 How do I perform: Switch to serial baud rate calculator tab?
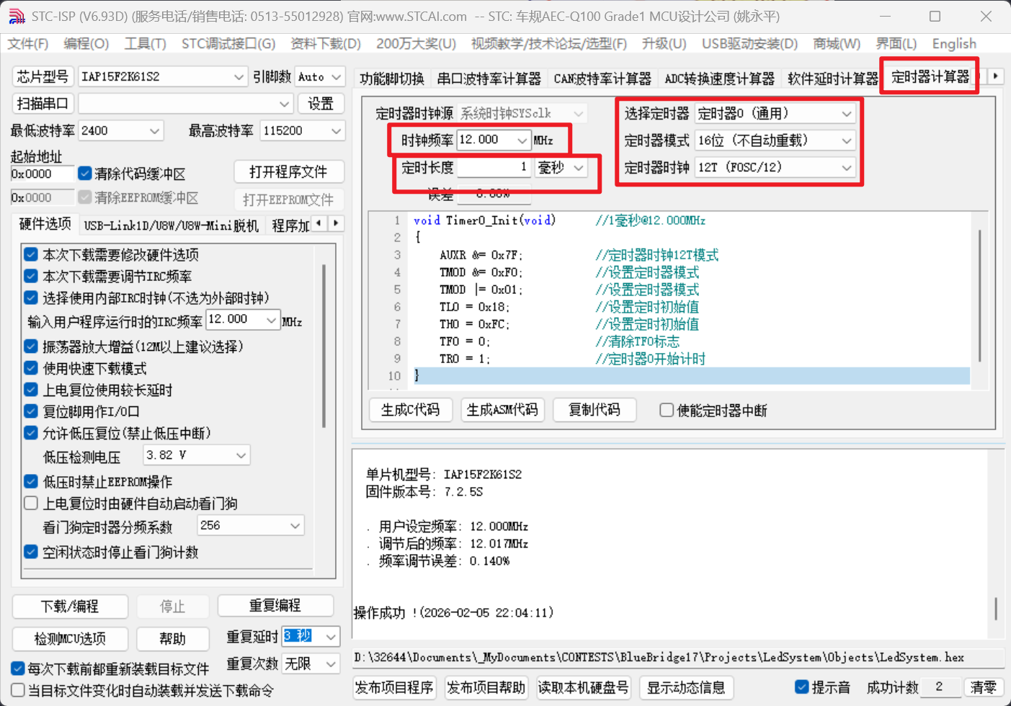tap(489, 79)
